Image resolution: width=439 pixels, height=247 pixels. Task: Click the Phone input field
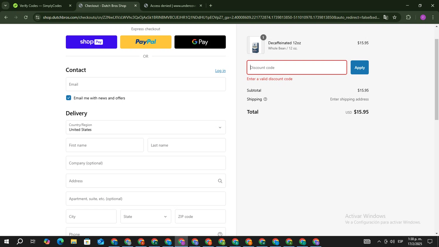tap(146, 232)
